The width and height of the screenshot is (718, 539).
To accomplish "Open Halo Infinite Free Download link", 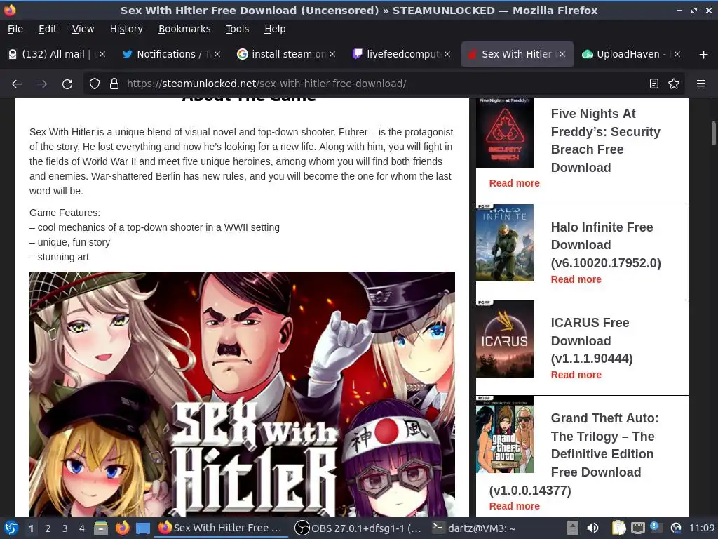I will 605,245.
